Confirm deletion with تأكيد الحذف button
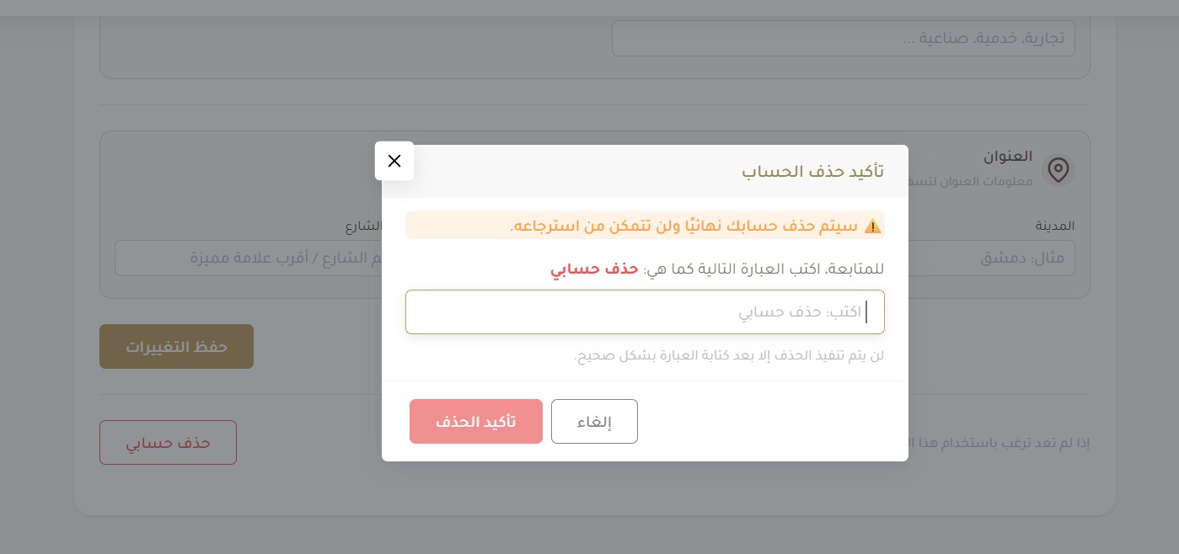The height and width of the screenshot is (554, 1179). click(476, 421)
